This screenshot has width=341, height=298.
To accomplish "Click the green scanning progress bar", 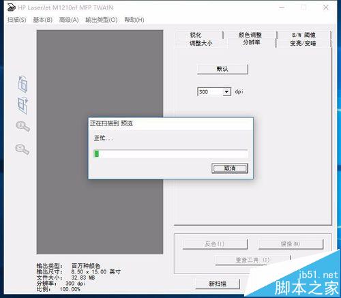I will pos(170,154).
